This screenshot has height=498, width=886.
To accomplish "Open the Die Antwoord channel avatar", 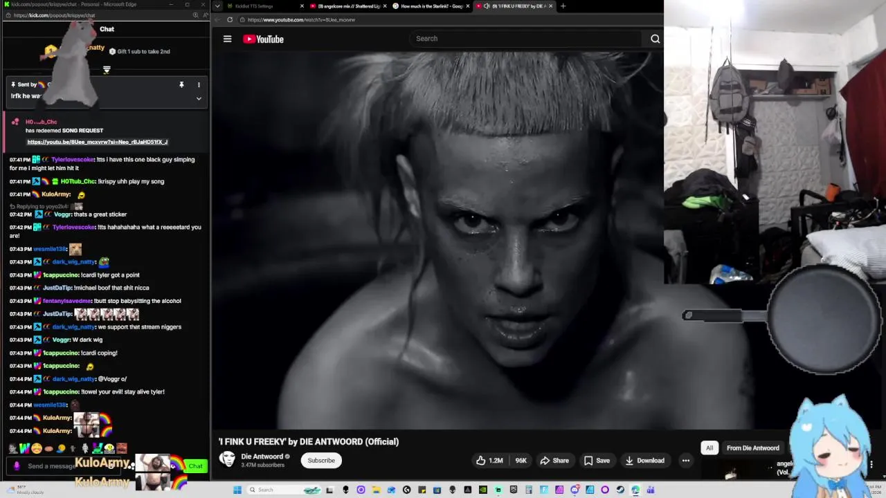I will click(x=227, y=459).
